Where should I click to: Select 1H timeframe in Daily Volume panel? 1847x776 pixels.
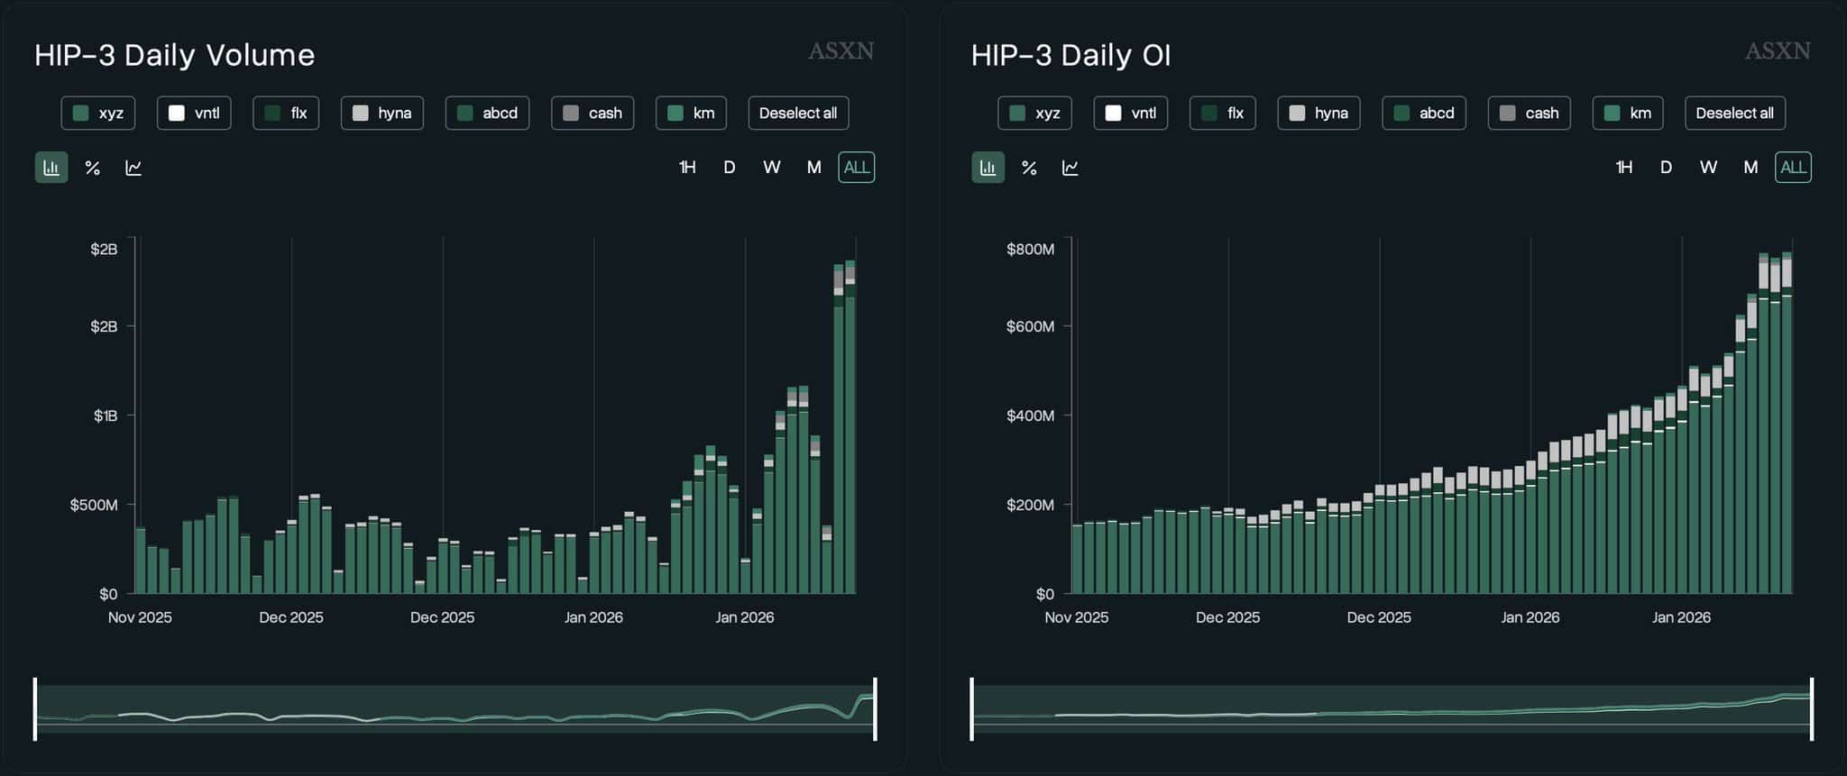tap(687, 168)
